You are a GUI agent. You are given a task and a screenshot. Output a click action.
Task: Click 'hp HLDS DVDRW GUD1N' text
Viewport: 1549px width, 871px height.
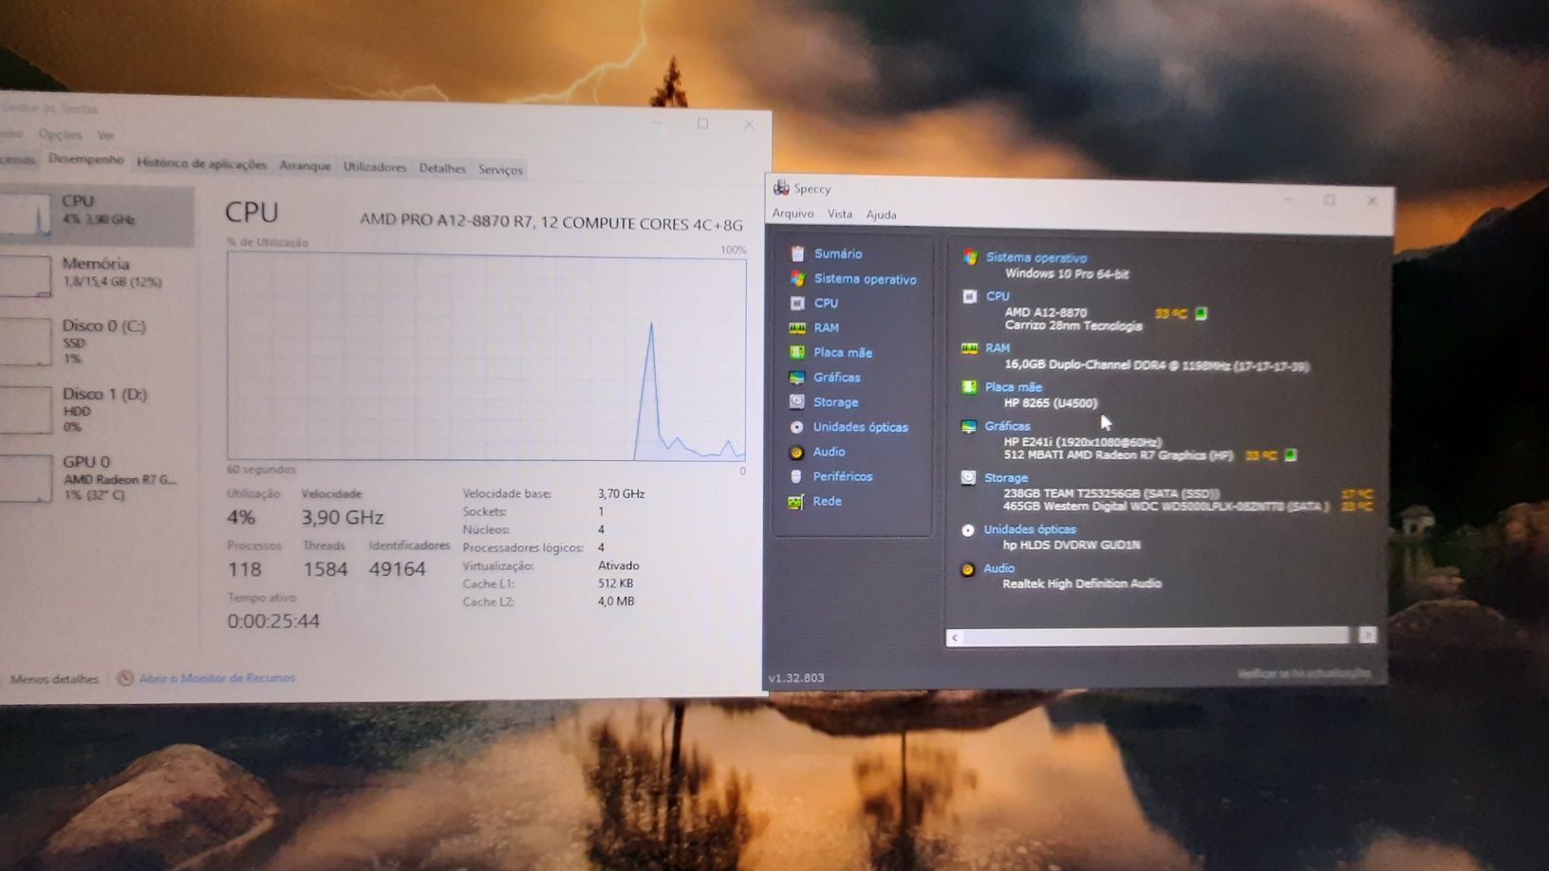[x=1071, y=545]
